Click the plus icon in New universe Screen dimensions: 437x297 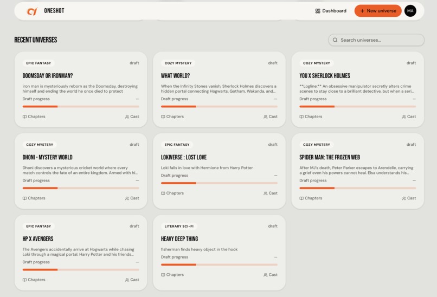coord(362,11)
